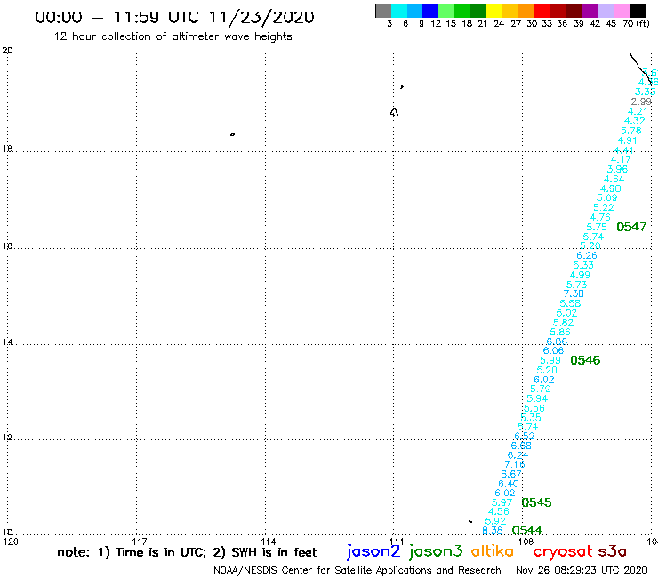This screenshot has width=658, height=578.
Task: Select the 0547 pass time label
Action: pos(631,227)
